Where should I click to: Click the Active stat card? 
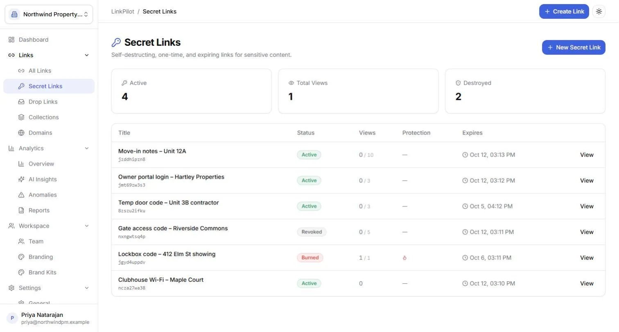pos(191,91)
